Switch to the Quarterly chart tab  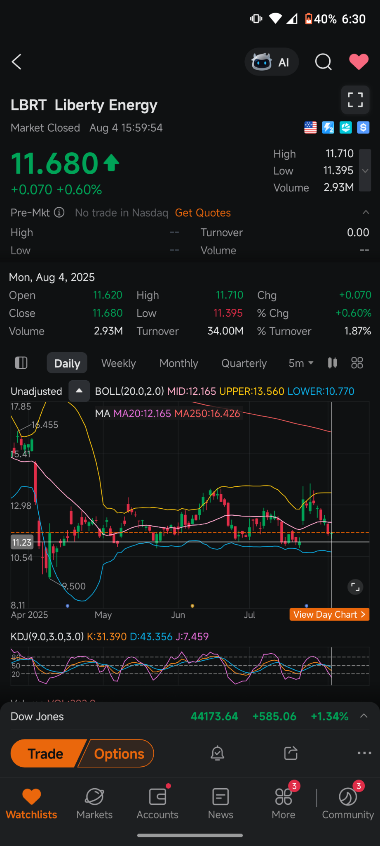coord(244,363)
